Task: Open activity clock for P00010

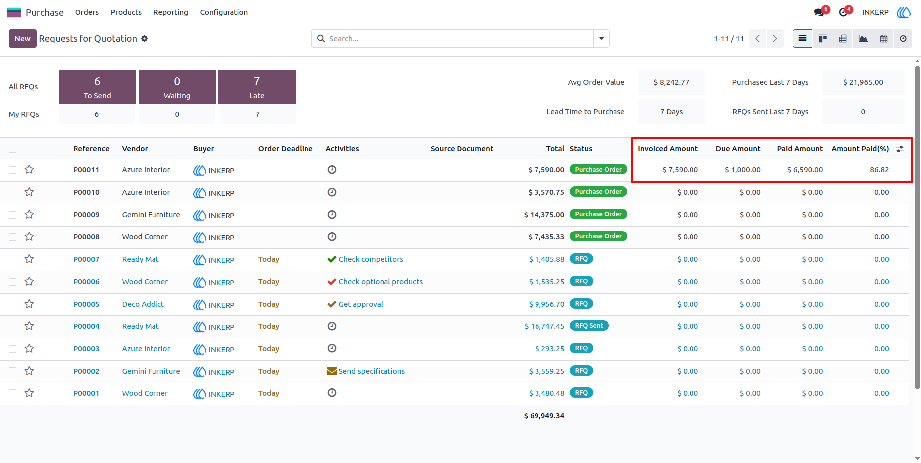Action: tap(332, 192)
